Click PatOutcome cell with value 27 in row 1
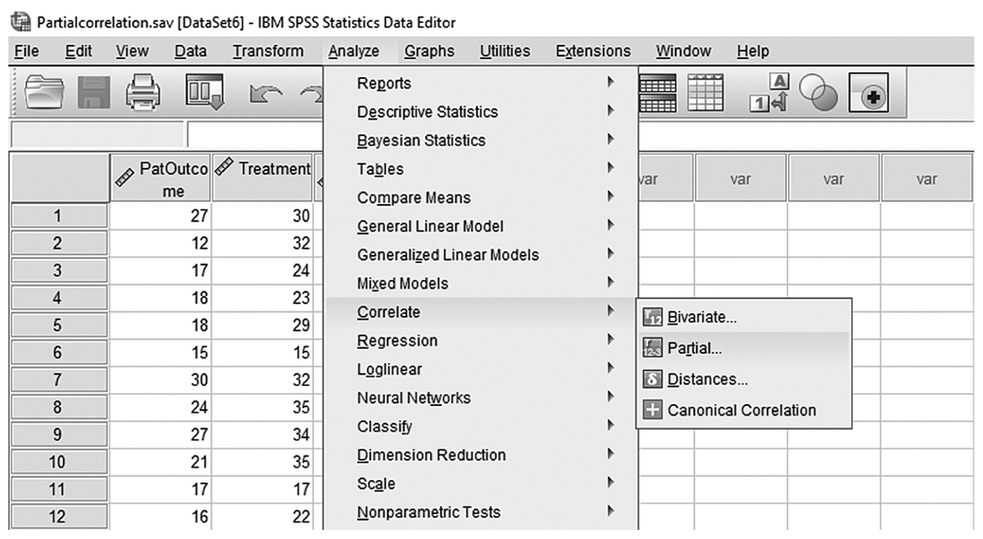Screen dimensions: 983x539 [x=160, y=216]
